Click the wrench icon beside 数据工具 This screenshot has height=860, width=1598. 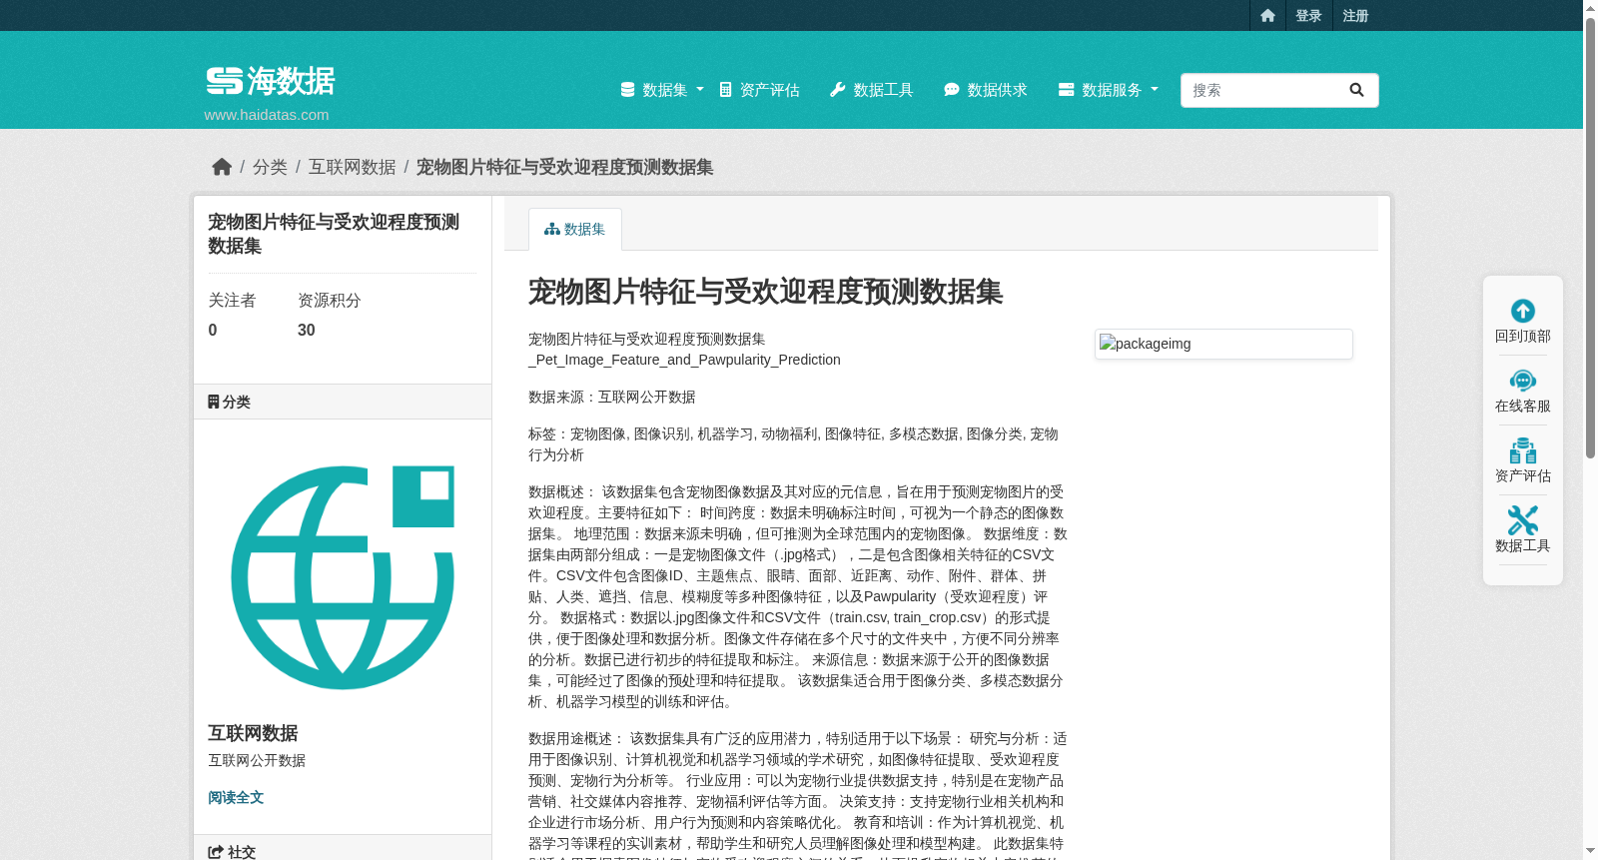(x=837, y=90)
